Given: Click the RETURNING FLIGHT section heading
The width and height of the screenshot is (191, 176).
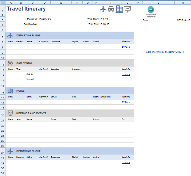Looking at the screenshot, I should pos(28,151).
